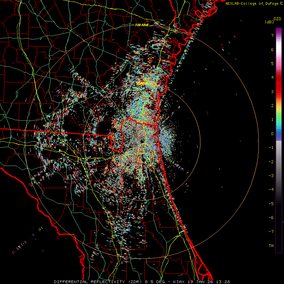Click the radar site center null spot

142,141
